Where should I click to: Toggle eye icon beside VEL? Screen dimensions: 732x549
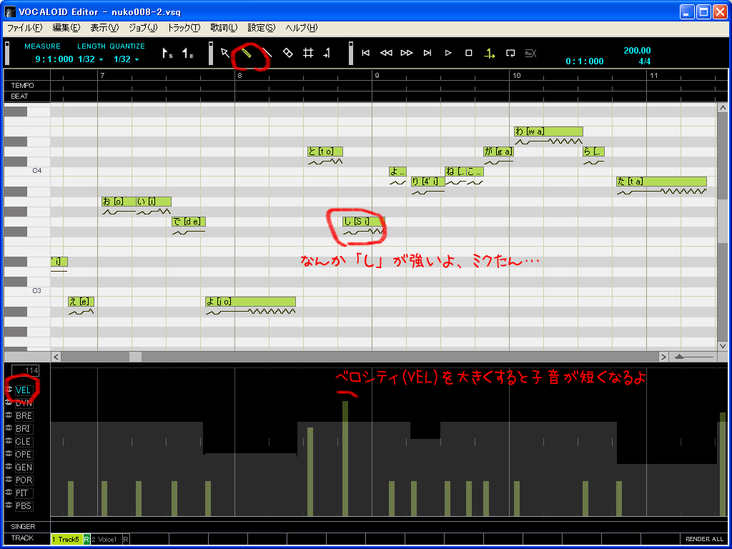[x=9, y=390]
